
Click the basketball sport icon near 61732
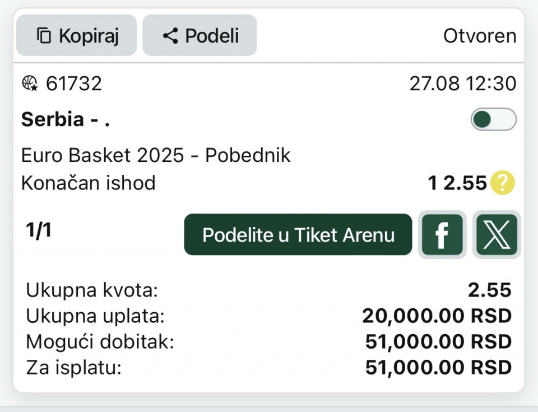click(x=30, y=83)
